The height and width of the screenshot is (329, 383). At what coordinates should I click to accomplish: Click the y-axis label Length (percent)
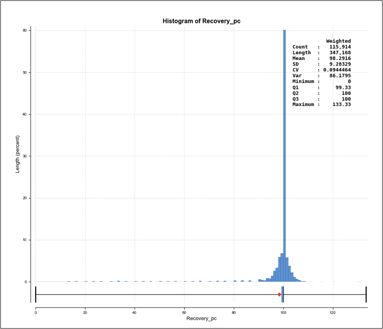(17, 154)
